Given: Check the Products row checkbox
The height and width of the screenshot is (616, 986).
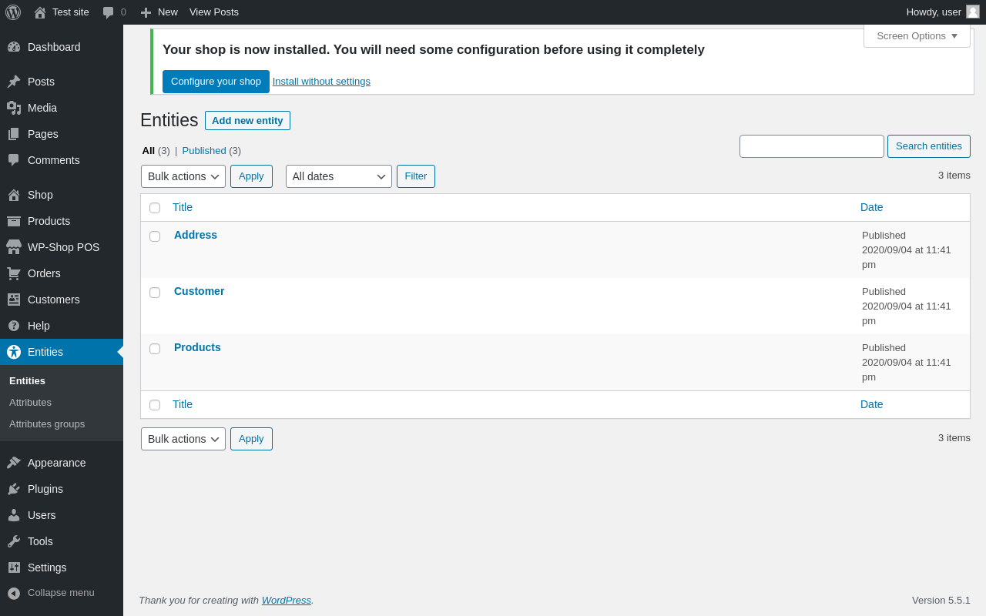Looking at the screenshot, I should click(155, 349).
